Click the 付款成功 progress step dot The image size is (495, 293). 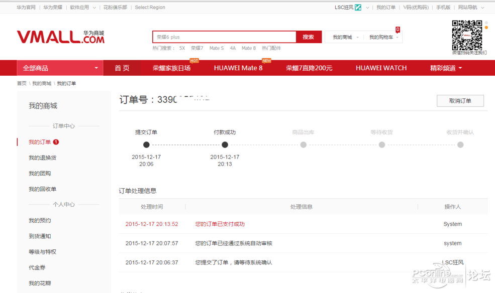(225, 145)
